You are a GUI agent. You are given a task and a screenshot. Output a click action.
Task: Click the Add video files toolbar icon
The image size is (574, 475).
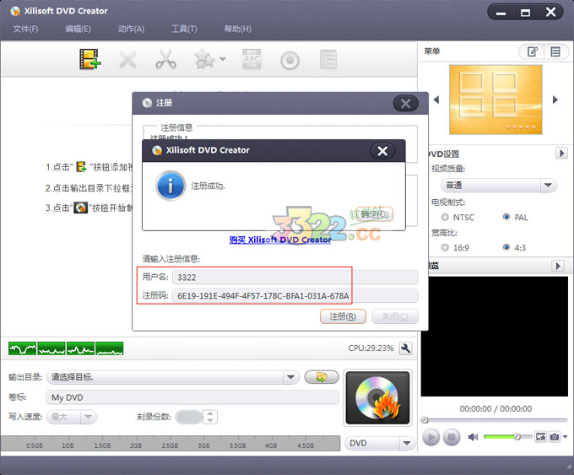click(x=89, y=59)
